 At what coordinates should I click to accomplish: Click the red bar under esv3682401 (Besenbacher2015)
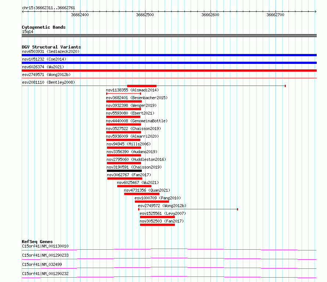[x=124, y=101]
